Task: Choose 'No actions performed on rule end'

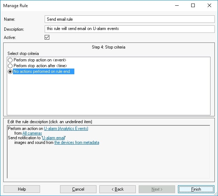Action: coord(10,71)
